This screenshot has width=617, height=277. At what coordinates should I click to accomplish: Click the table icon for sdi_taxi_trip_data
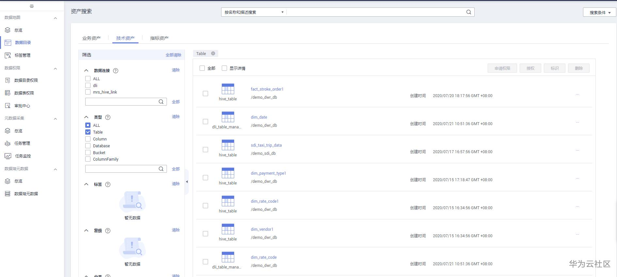tap(228, 145)
